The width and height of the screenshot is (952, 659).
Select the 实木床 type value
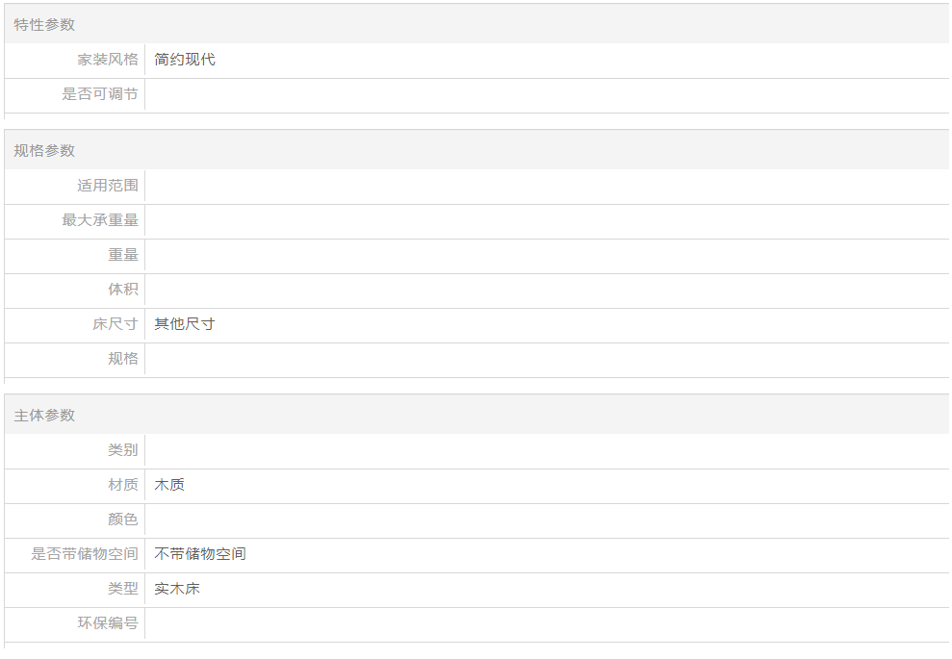point(177,589)
